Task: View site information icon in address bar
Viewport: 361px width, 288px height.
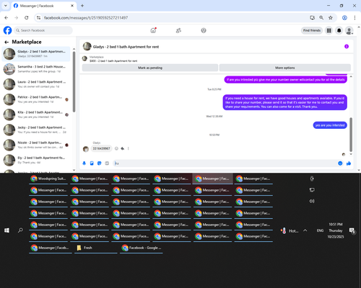Action: coord(38,17)
